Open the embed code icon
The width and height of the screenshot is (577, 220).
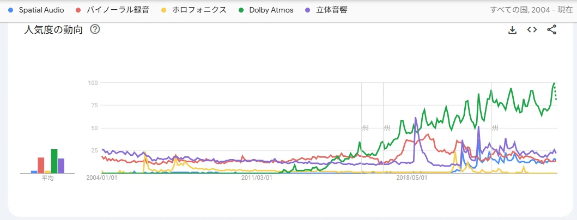(x=532, y=30)
